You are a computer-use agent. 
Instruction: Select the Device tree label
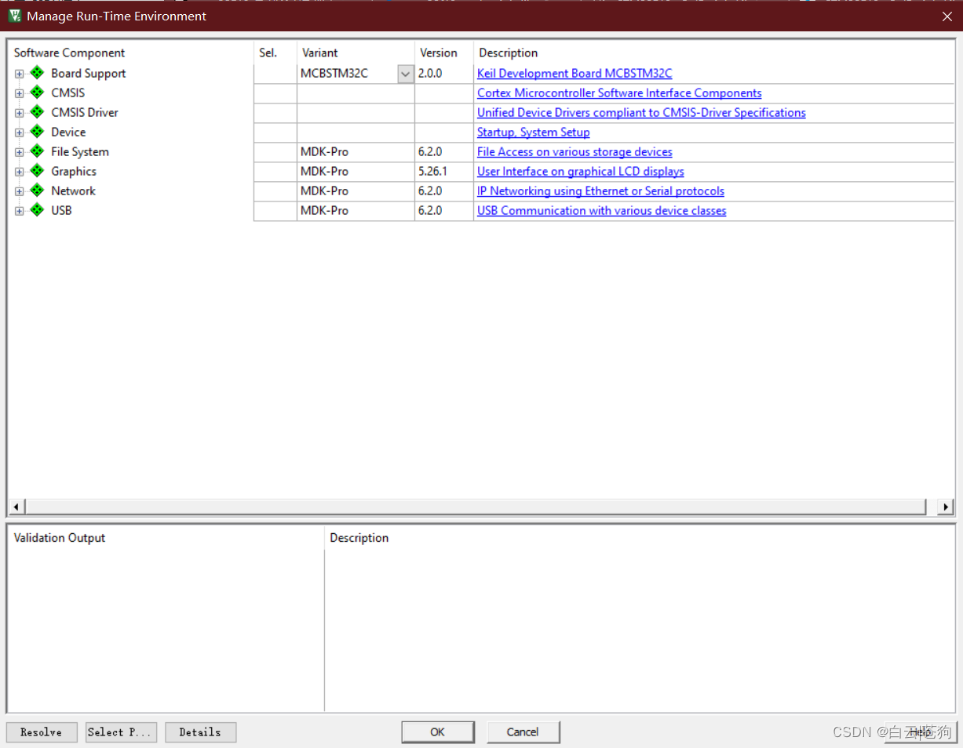tap(68, 133)
